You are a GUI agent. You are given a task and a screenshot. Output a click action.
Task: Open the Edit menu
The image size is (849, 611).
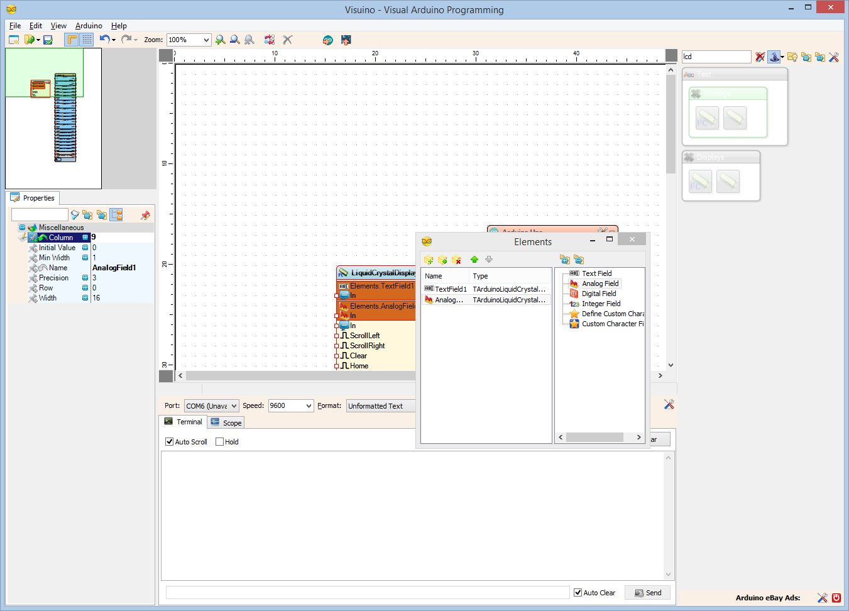(x=36, y=26)
